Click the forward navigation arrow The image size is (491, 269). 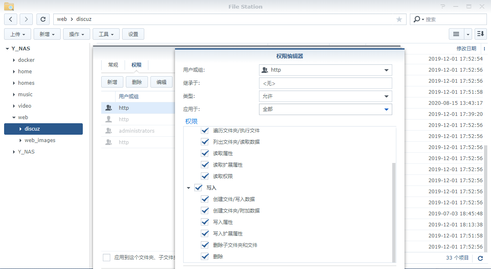(x=26, y=19)
